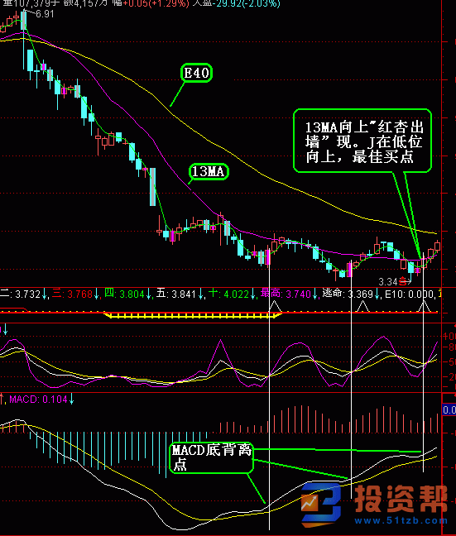Image resolution: width=456 pixels, height=536 pixels.
Task: Click the blue MACD axis value box
Action: pos(449,409)
